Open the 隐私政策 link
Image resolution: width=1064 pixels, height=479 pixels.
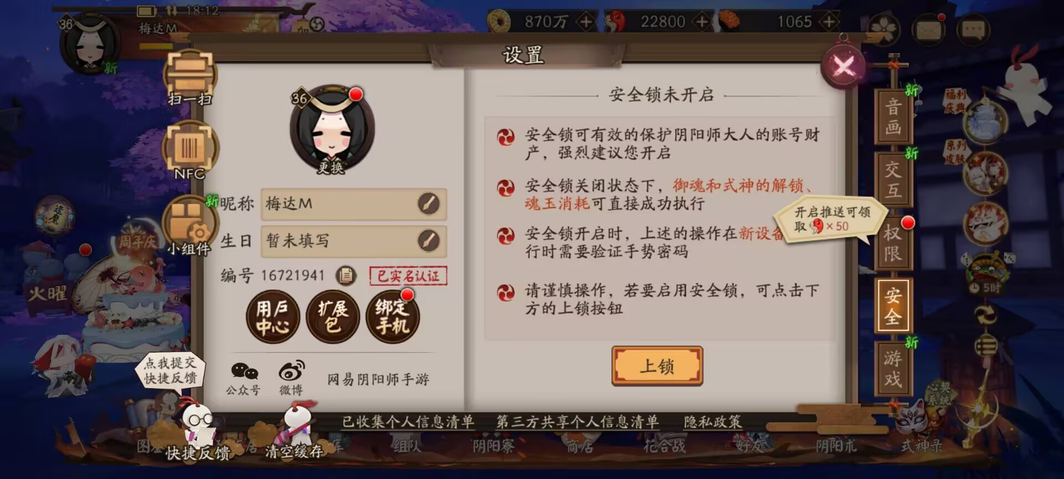[x=712, y=422]
